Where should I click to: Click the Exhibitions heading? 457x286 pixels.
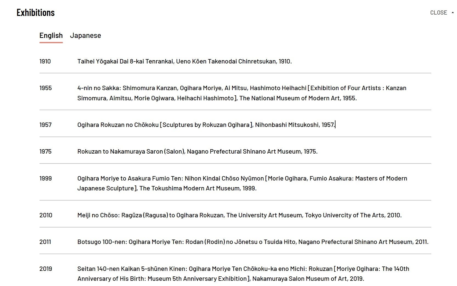coord(36,12)
